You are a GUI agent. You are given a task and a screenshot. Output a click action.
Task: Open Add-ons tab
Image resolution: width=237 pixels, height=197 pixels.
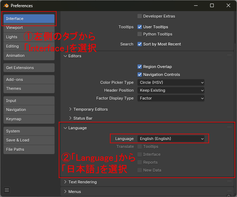tap(29, 80)
